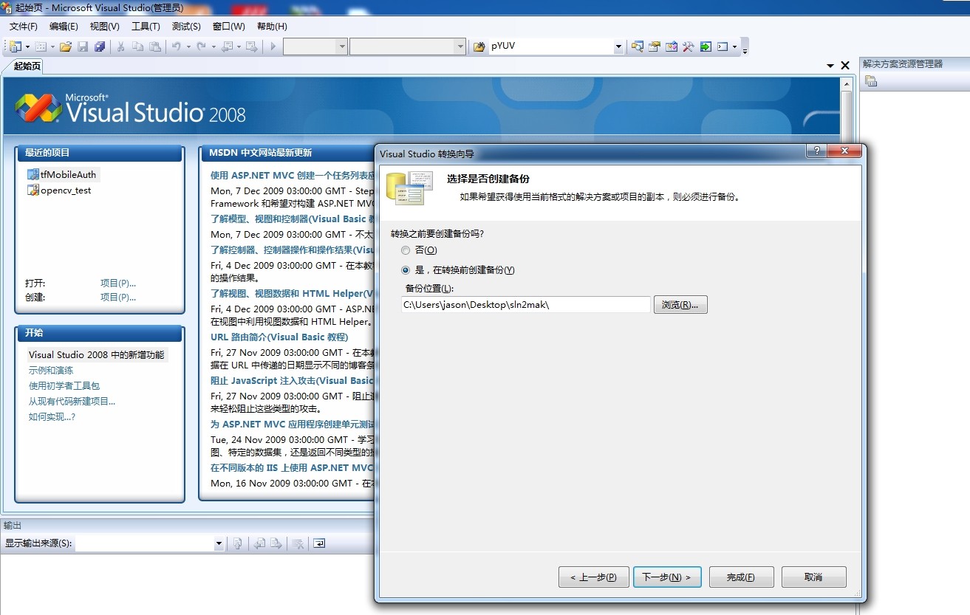Open the Undo history dropdown arrow
The image size is (970, 615).
coord(188,47)
